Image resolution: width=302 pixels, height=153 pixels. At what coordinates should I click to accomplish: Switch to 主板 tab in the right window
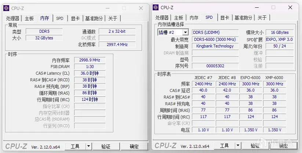pyautogui.click(x=179, y=18)
